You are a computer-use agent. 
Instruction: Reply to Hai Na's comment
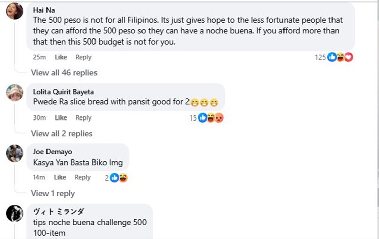point(83,57)
